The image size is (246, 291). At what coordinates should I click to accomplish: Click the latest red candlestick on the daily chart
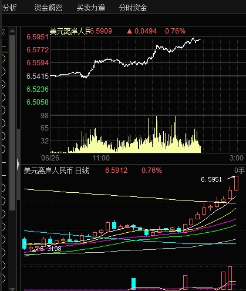click(236, 183)
